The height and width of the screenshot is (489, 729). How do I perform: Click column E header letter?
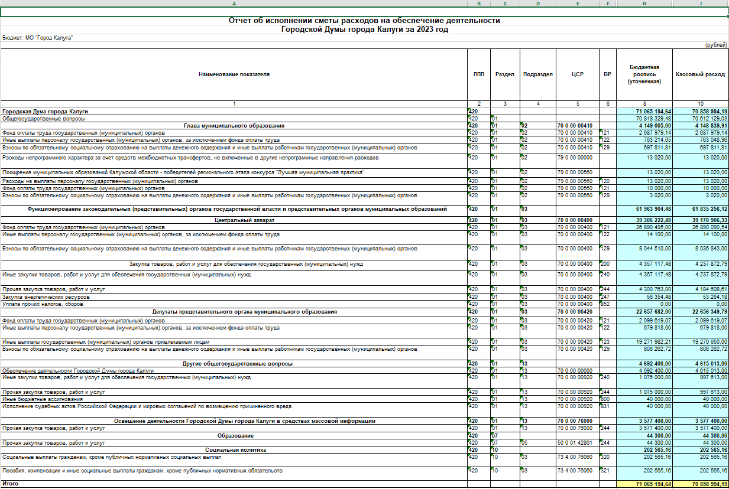tap(577, 4)
